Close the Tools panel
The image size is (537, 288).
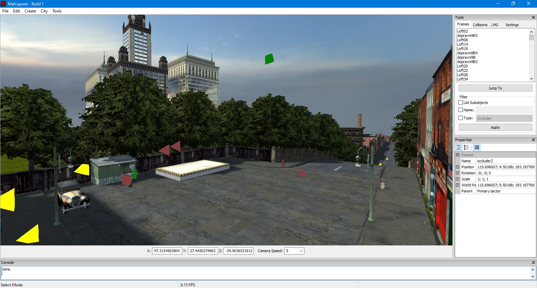click(533, 17)
